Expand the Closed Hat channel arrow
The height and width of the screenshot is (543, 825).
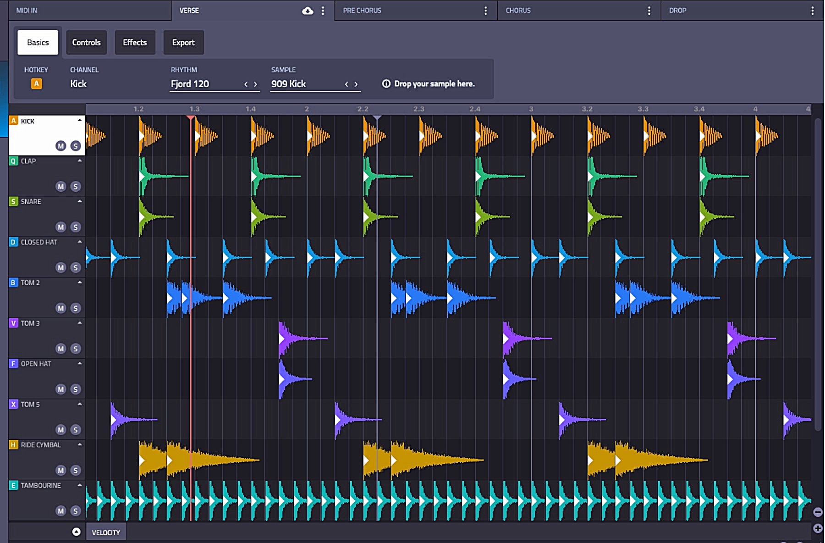point(80,242)
